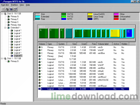
Task: Collapse the Disk 0 - 19.1 GB tree node
Action: click(x=2, y=14)
